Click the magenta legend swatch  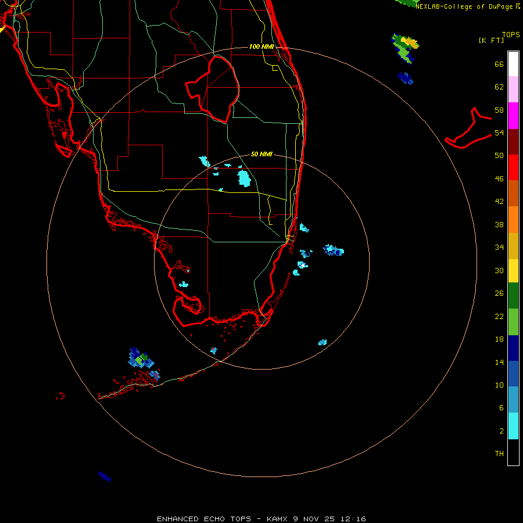pos(513,116)
